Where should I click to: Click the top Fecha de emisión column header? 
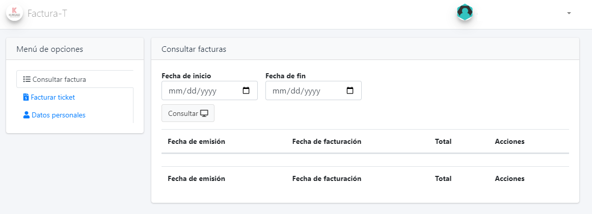[x=196, y=141]
